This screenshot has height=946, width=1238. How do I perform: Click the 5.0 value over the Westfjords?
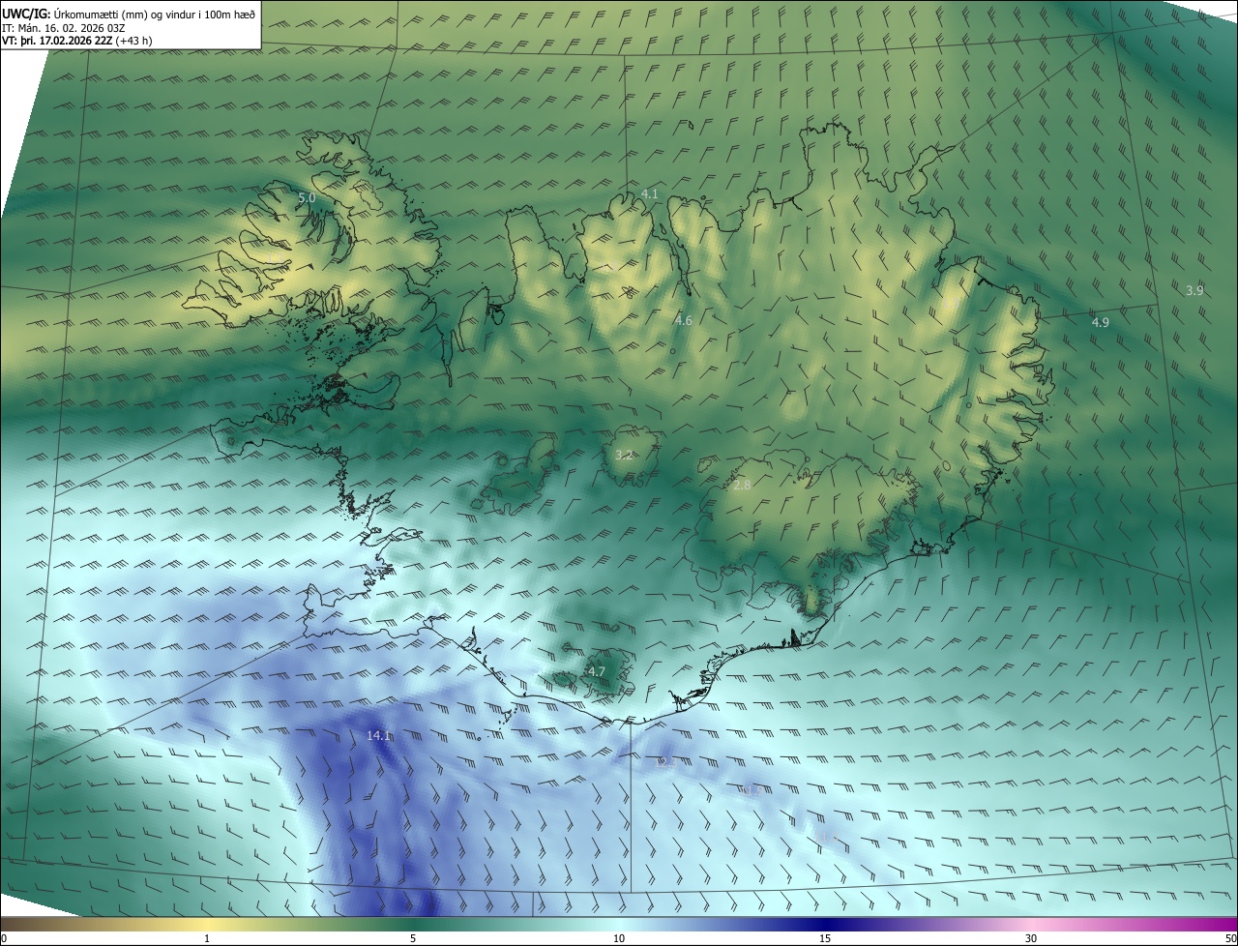[x=307, y=197]
